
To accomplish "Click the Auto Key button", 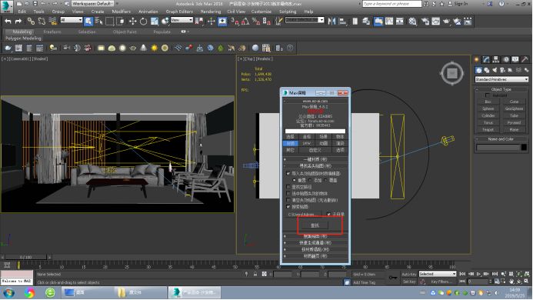I will (x=409, y=274).
